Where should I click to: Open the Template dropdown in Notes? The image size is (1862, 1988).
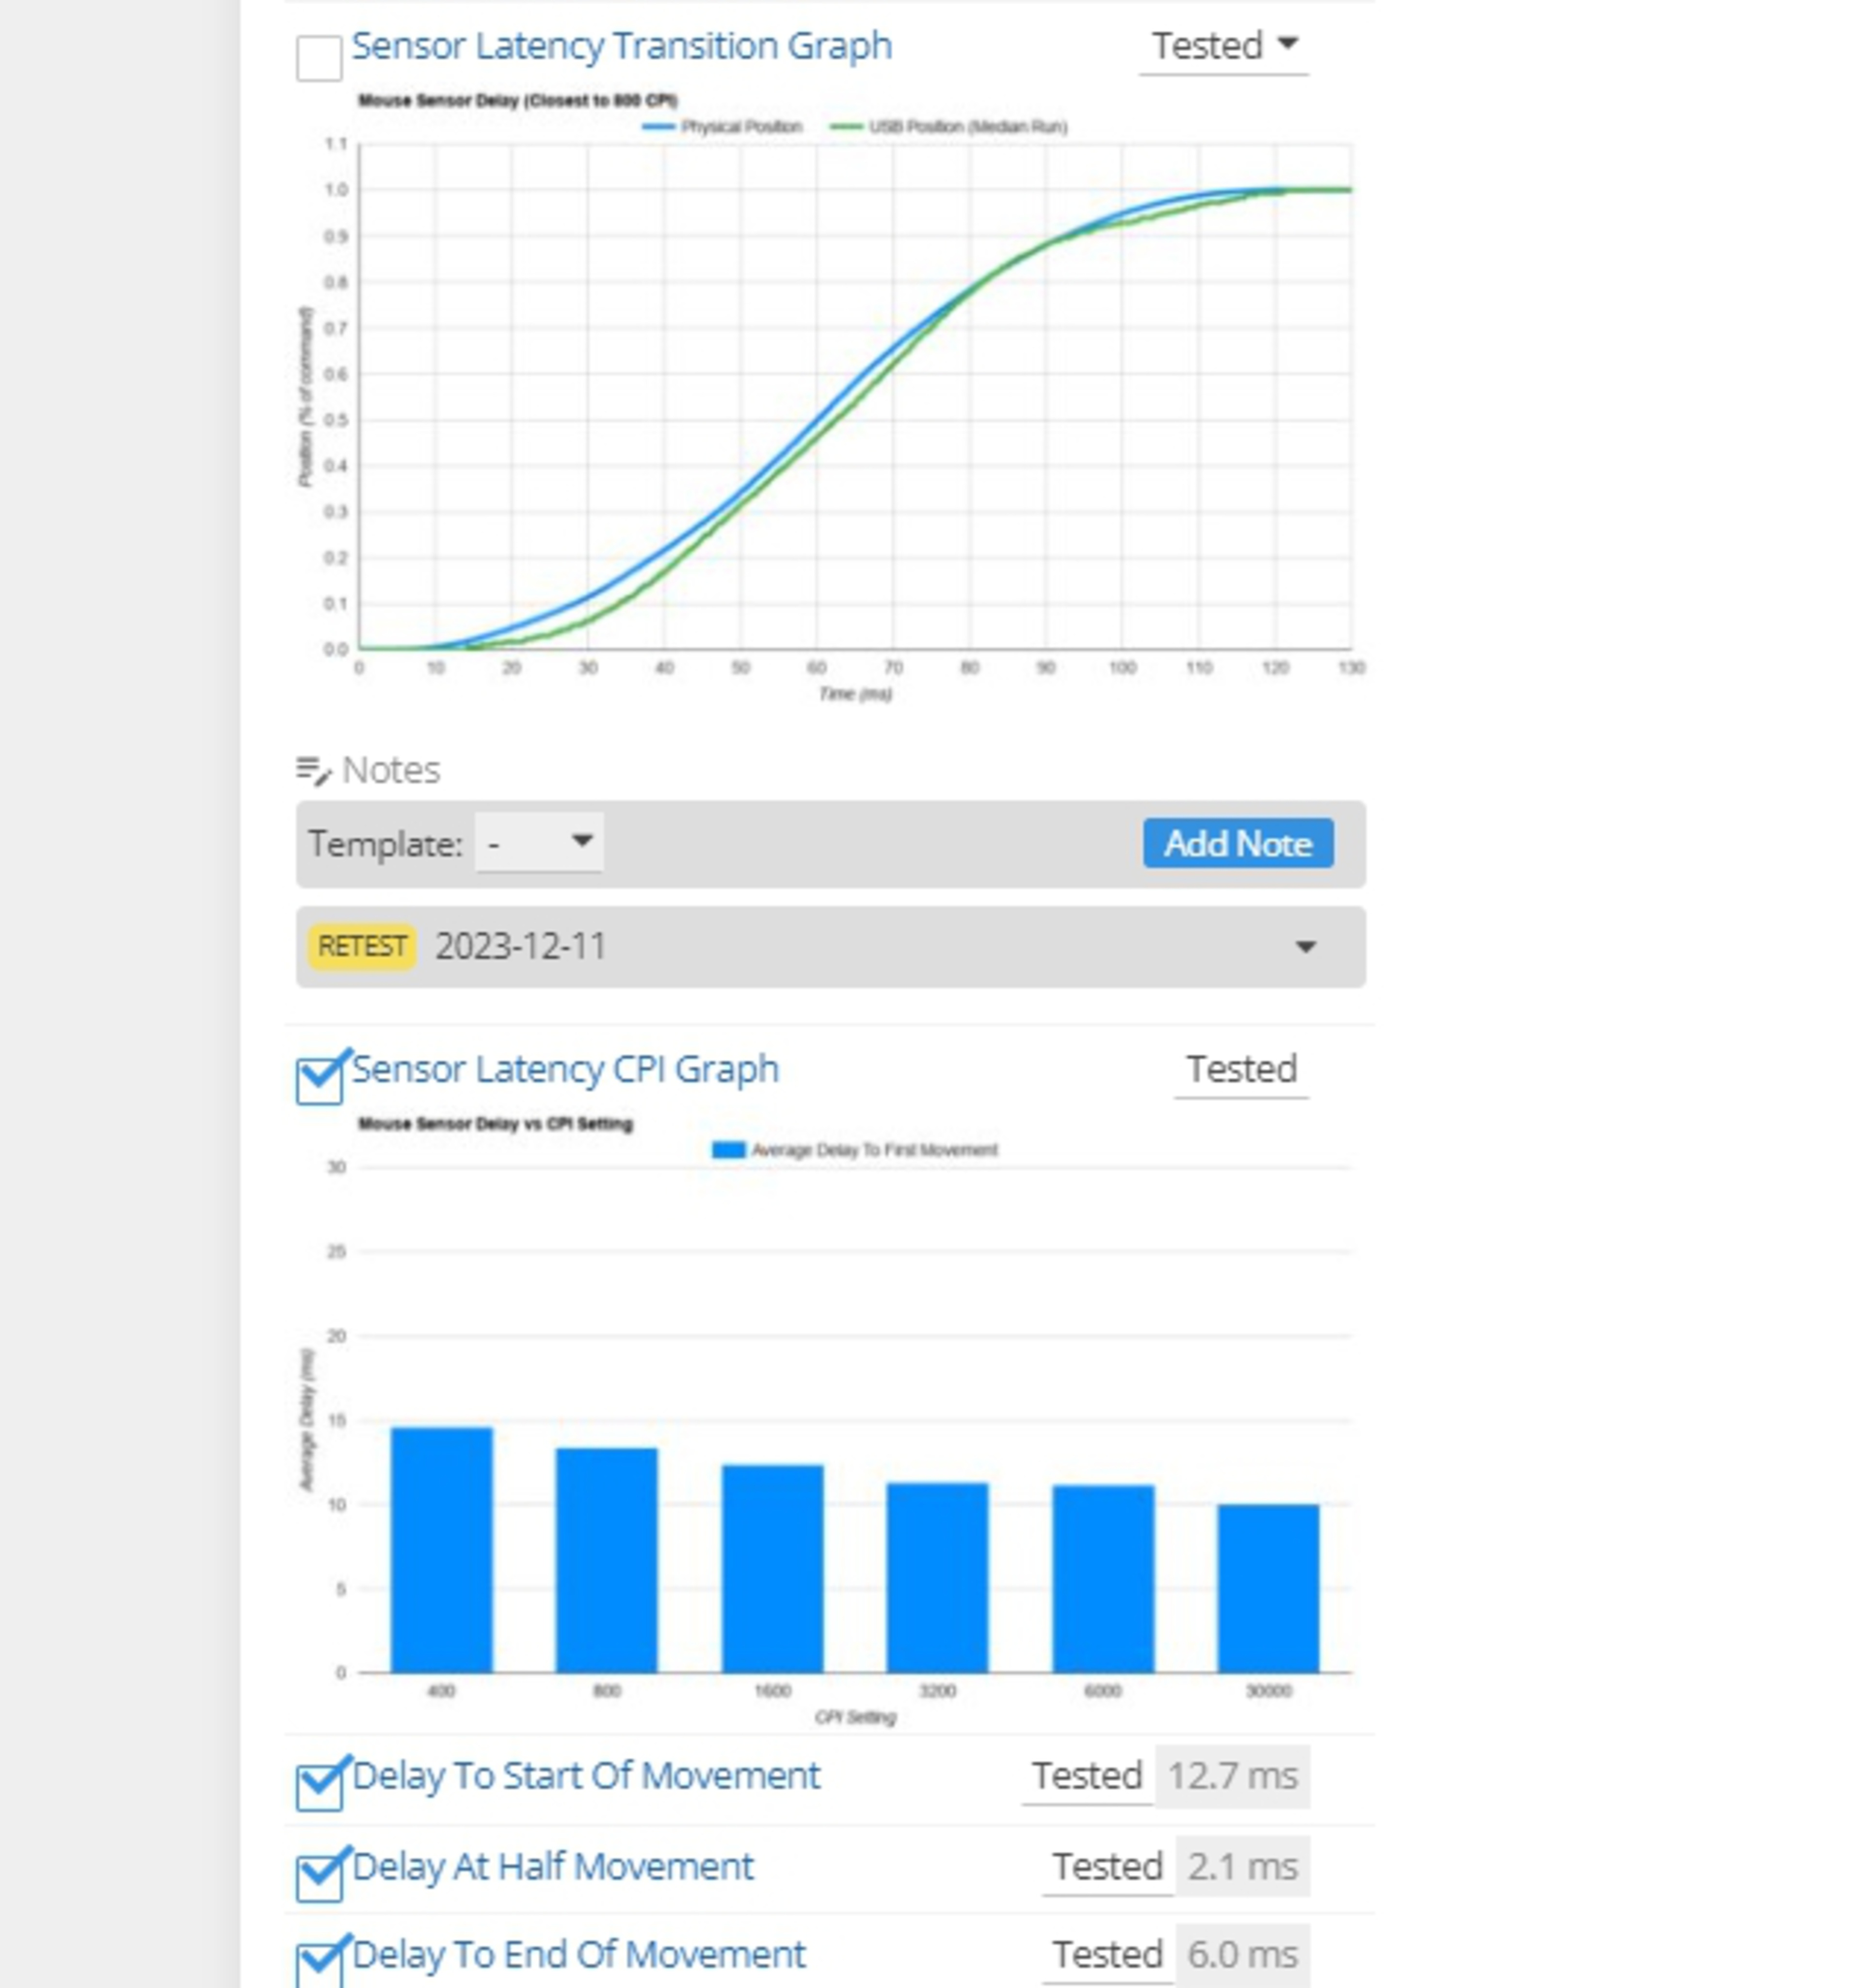tap(539, 843)
